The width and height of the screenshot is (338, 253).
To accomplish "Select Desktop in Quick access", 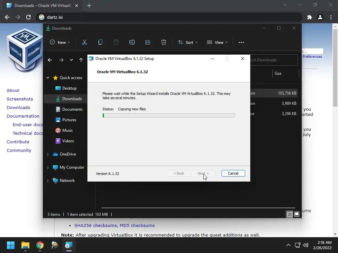I will 66,88.
